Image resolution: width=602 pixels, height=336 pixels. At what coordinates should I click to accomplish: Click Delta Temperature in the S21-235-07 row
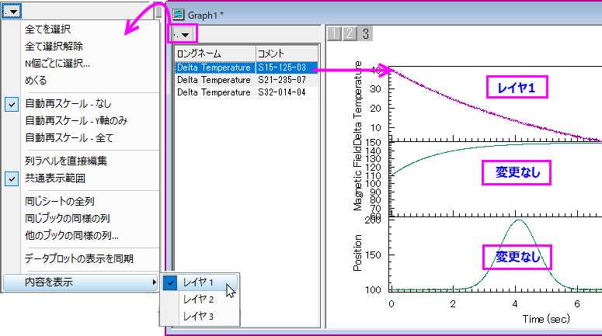(x=214, y=80)
